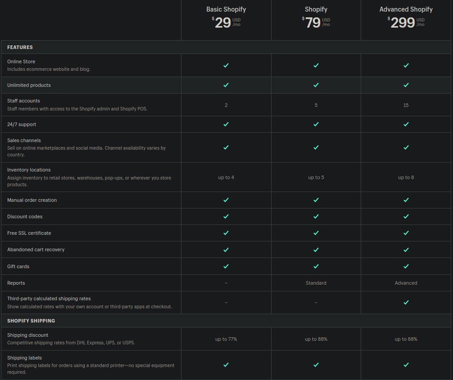Click the Staff accounts value 15
453x380 pixels.
tap(406, 106)
